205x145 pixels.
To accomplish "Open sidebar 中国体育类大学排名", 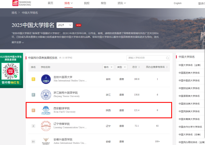I will [x=189, y=119].
